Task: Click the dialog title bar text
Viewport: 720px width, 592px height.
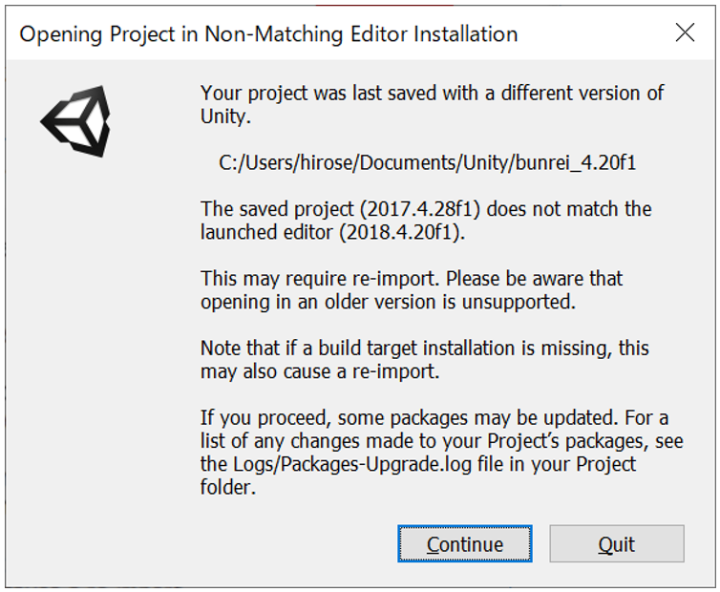Action: point(268,34)
